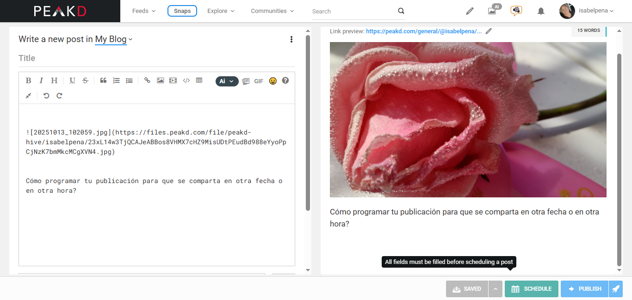Expand the Ai tools dropdown
632x300 pixels.
[227, 81]
